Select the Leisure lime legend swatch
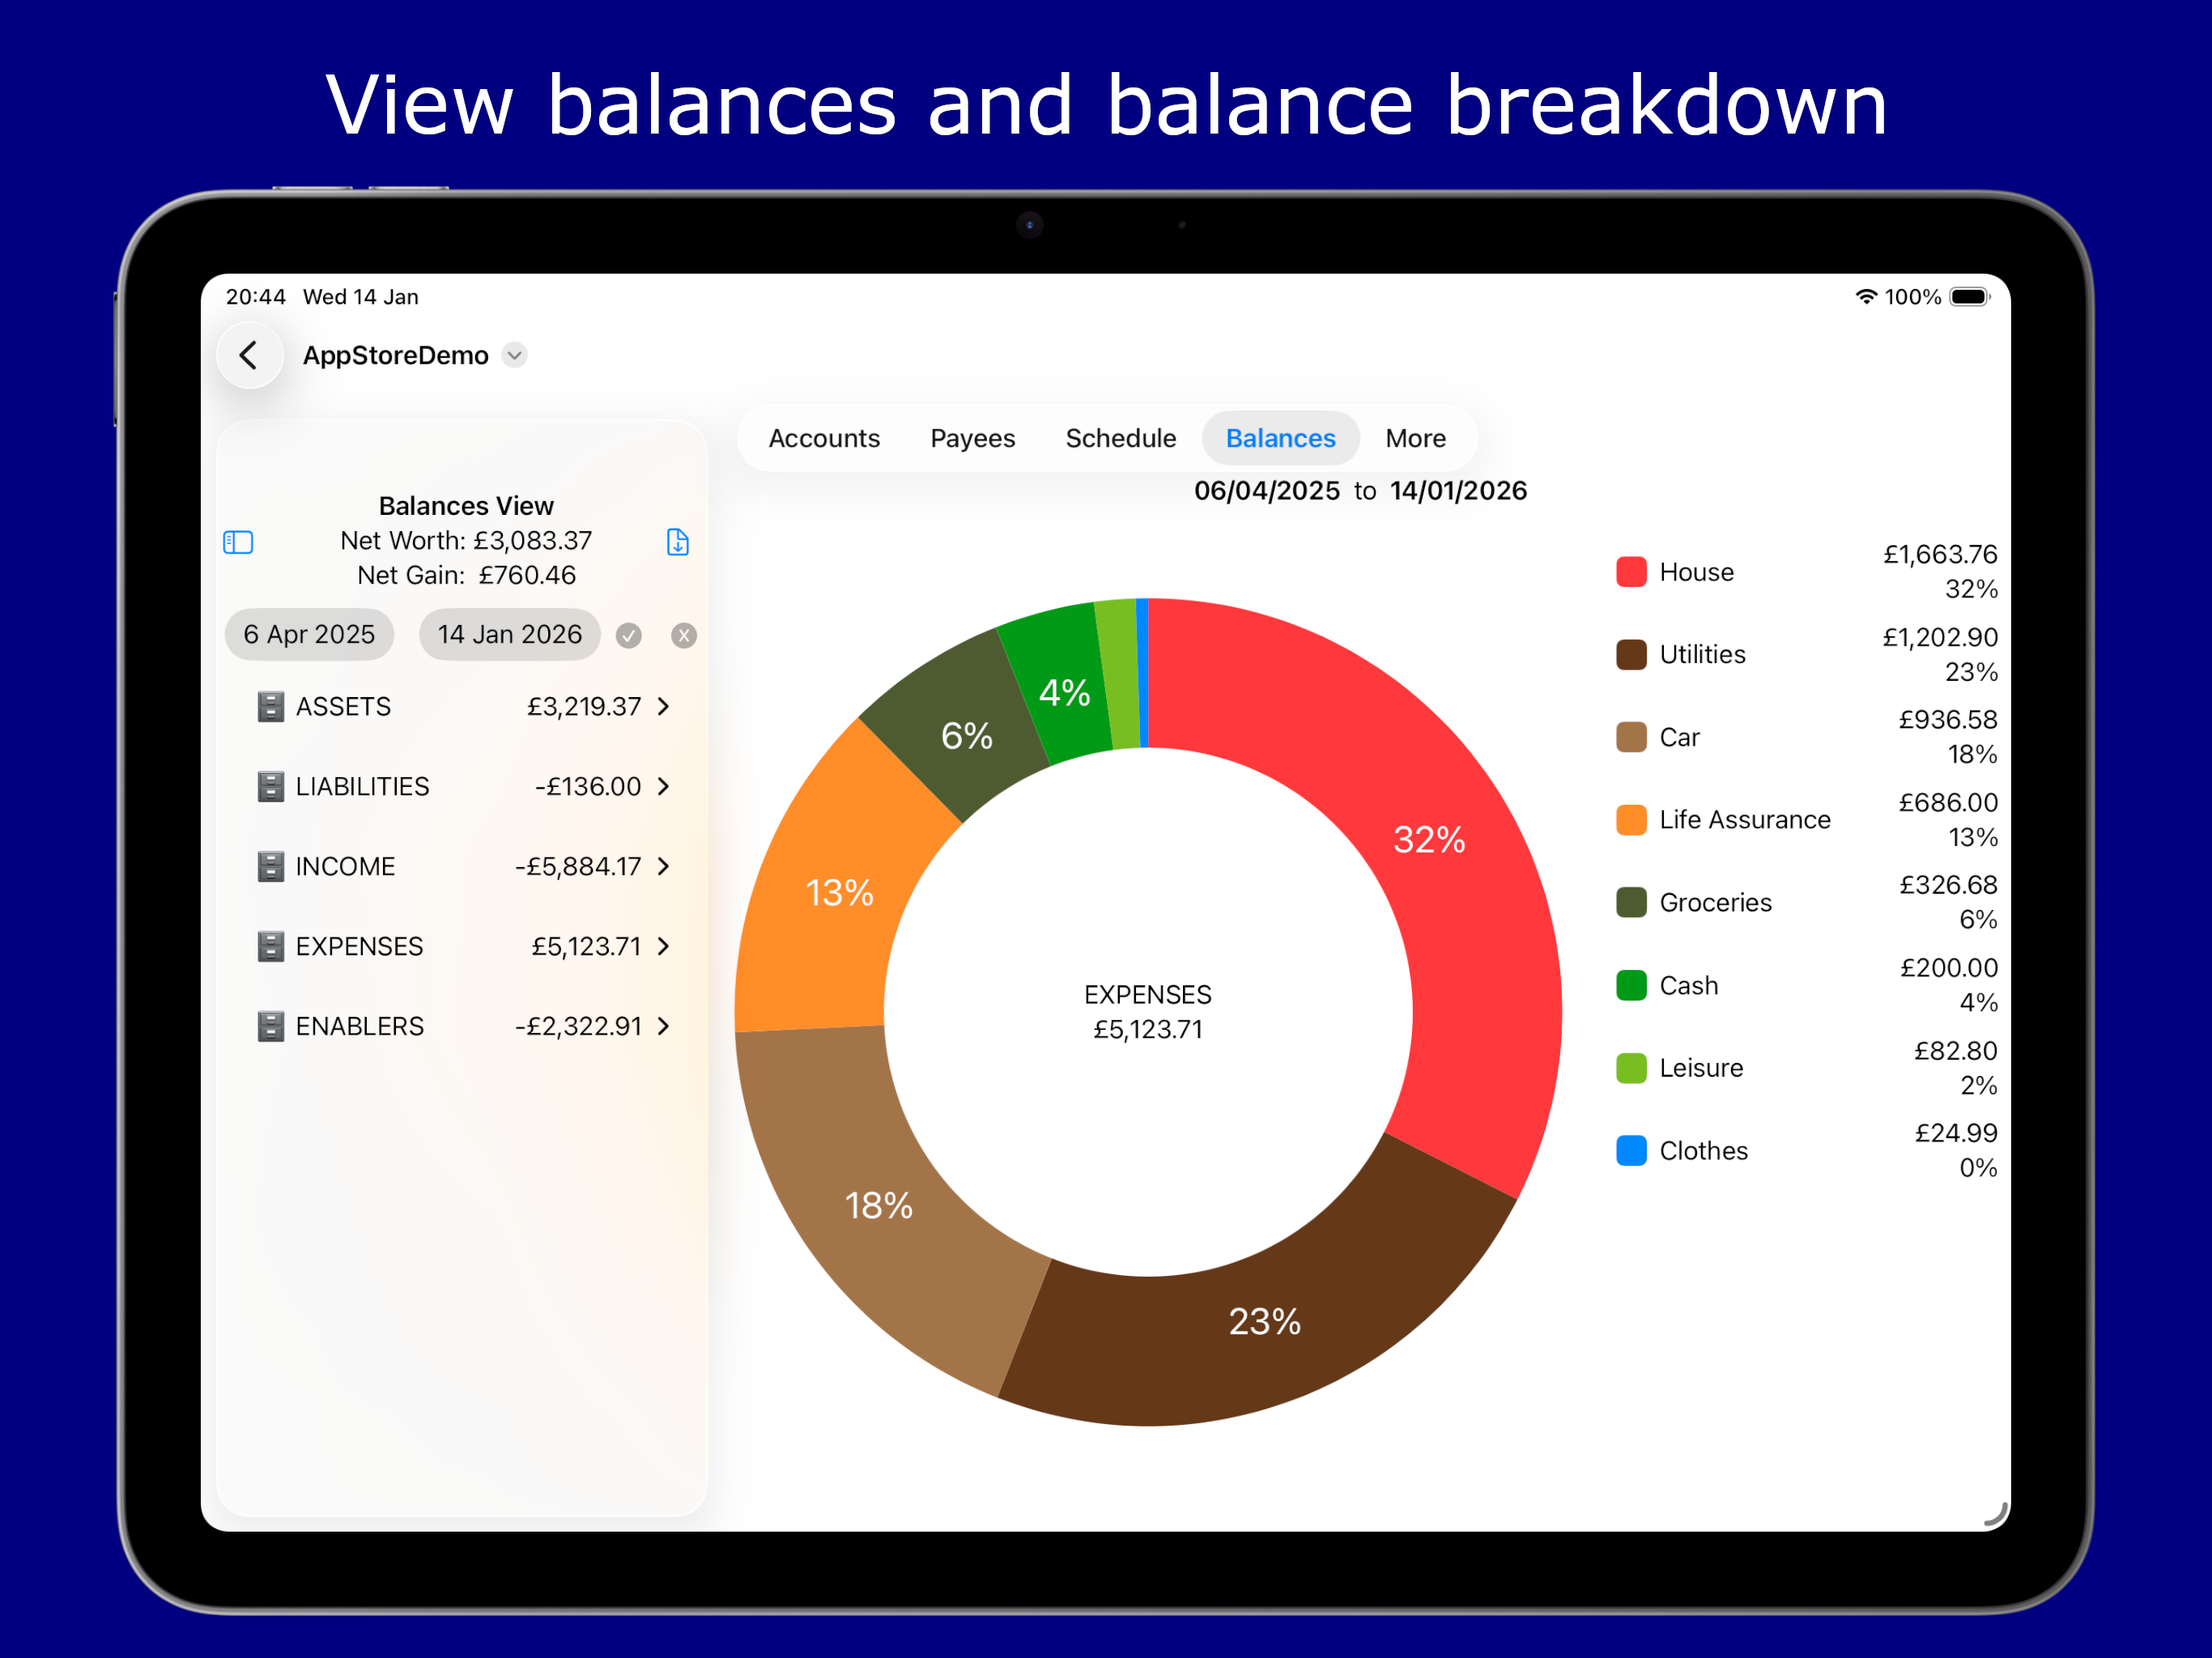Image resolution: width=2212 pixels, height=1658 pixels. [x=1632, y=1068]
